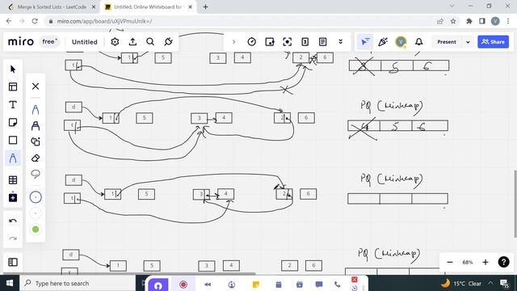Click the 68% zoom level
Image resolution: width=517 pixels, height=291 pixels.
pyautogui.click(x=468, y=262)
